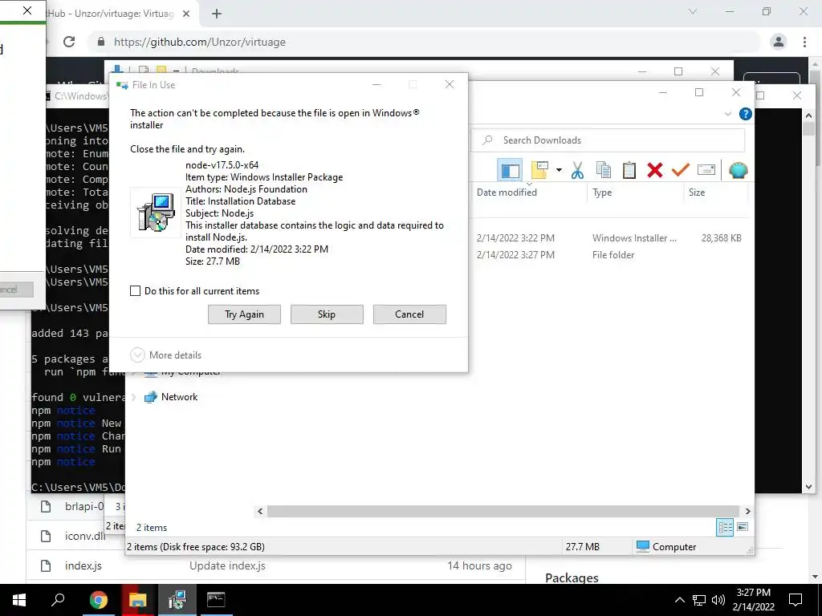Open the notification center icon
This screenshot has height=616, width=822.
[796, 600]
